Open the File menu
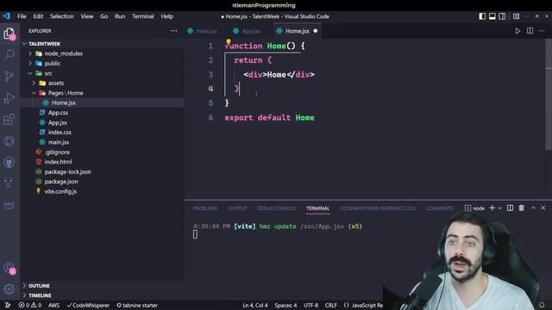The image size is (552, 310). coord(22,16)
